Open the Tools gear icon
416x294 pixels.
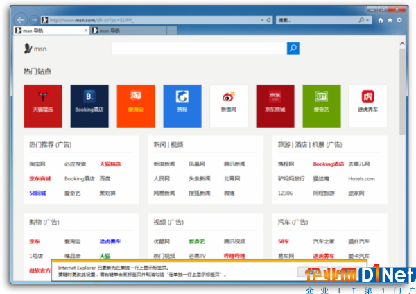click(399, 20)
